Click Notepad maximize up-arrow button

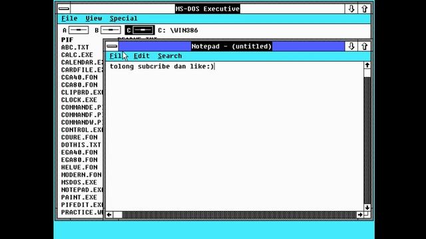click(364, 46)
